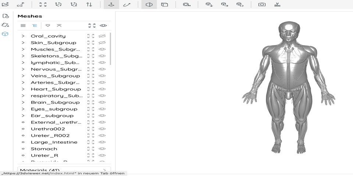The image size is (353, 176).
Task: Click the share model icon
Action: [240, 4]
